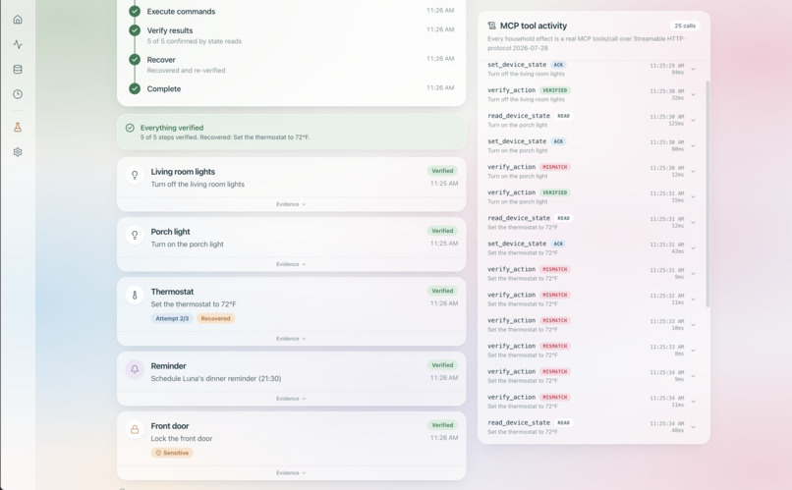
Task: Open the database icon in the sidebar
Action: pyautogui.click(x=18, y=69)
